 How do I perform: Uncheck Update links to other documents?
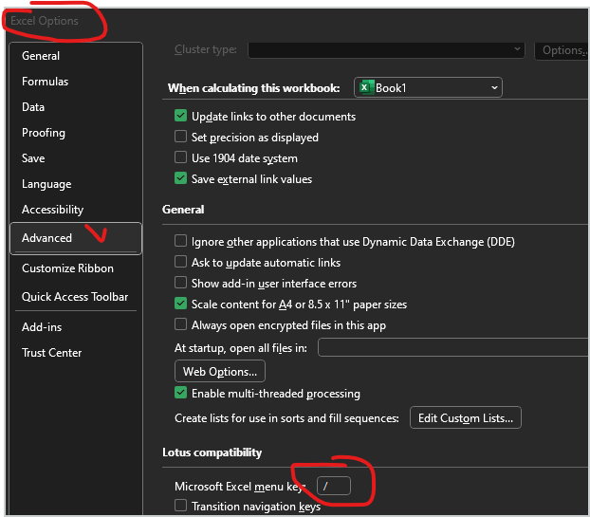coord(180,116)
